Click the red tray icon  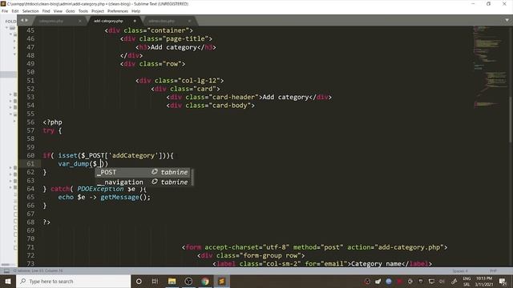pos(399,281)
